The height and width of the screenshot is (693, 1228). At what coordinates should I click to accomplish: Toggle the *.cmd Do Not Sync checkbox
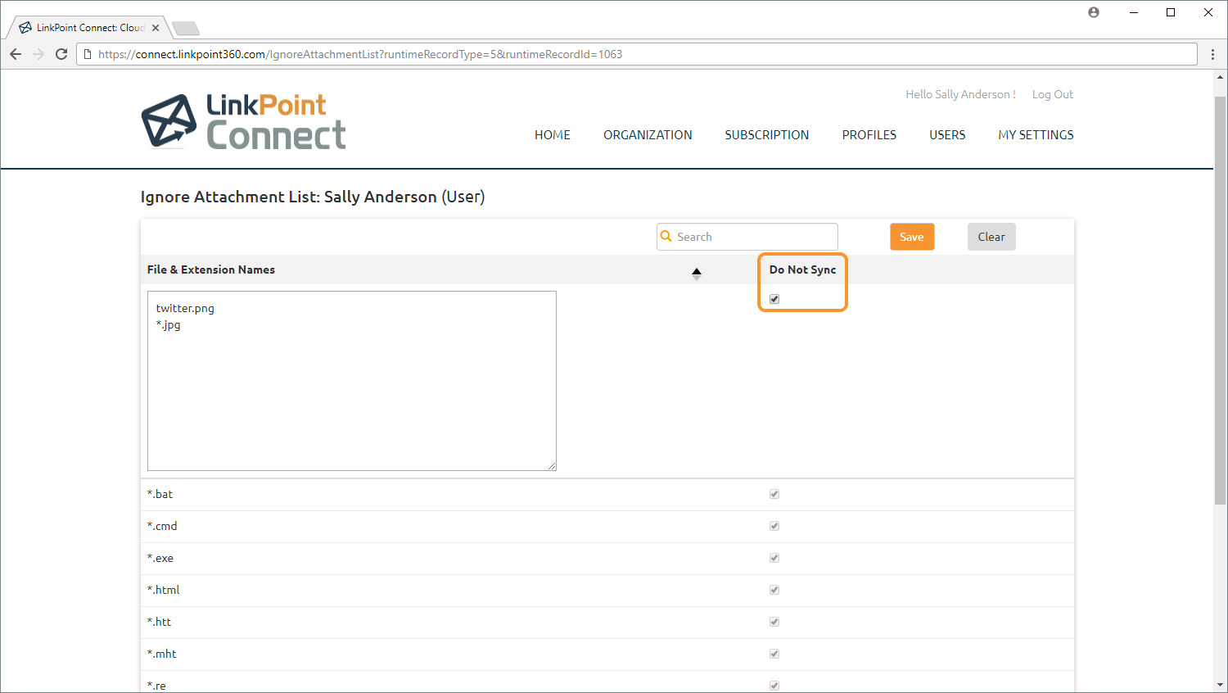pyautogui.click(x=774, y=526)
